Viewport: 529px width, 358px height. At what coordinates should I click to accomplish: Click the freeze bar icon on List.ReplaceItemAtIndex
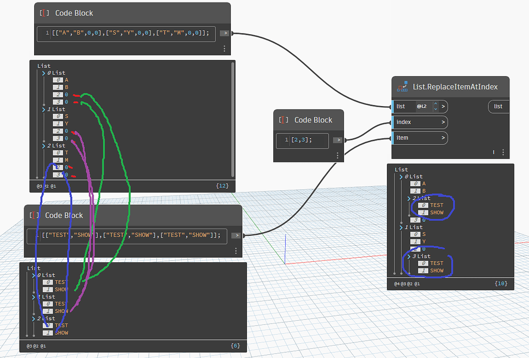(x=494, y=152)
